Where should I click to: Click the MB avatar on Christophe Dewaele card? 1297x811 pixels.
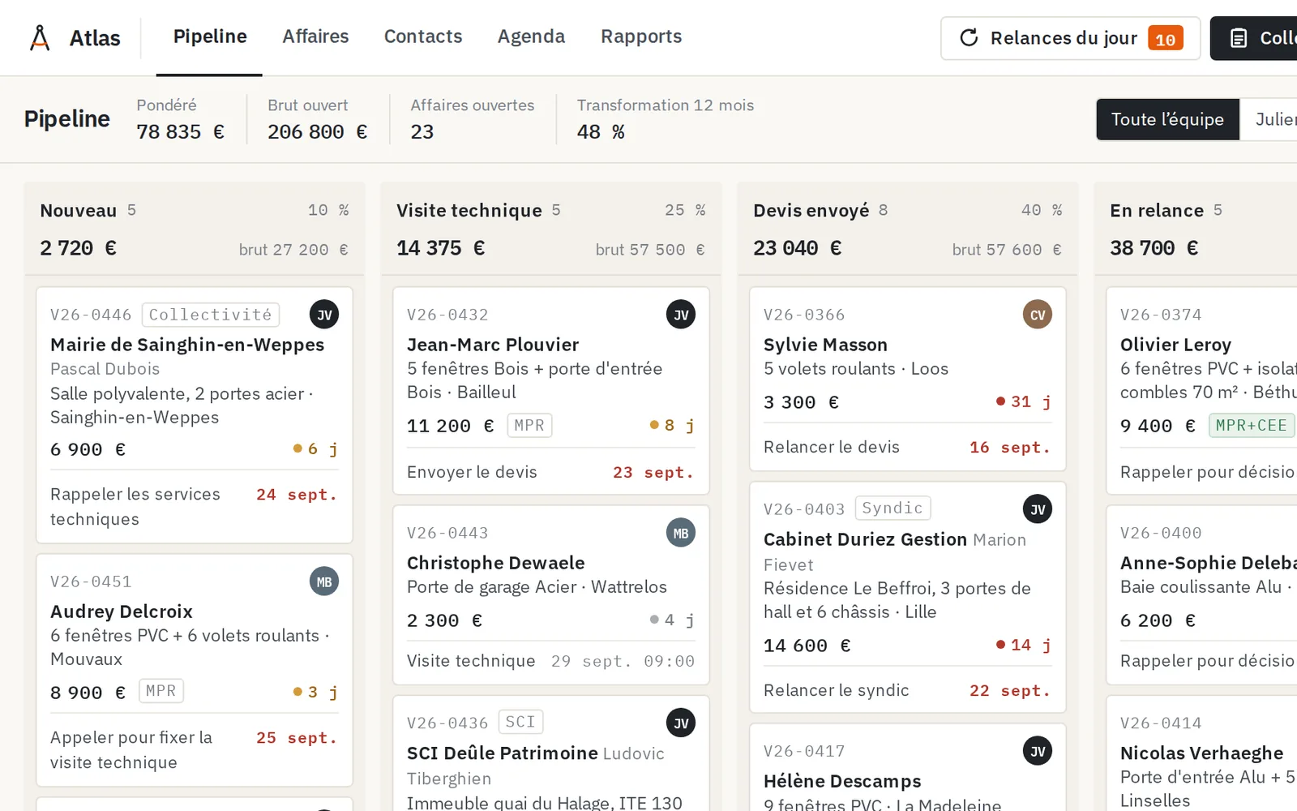[681, 533]
